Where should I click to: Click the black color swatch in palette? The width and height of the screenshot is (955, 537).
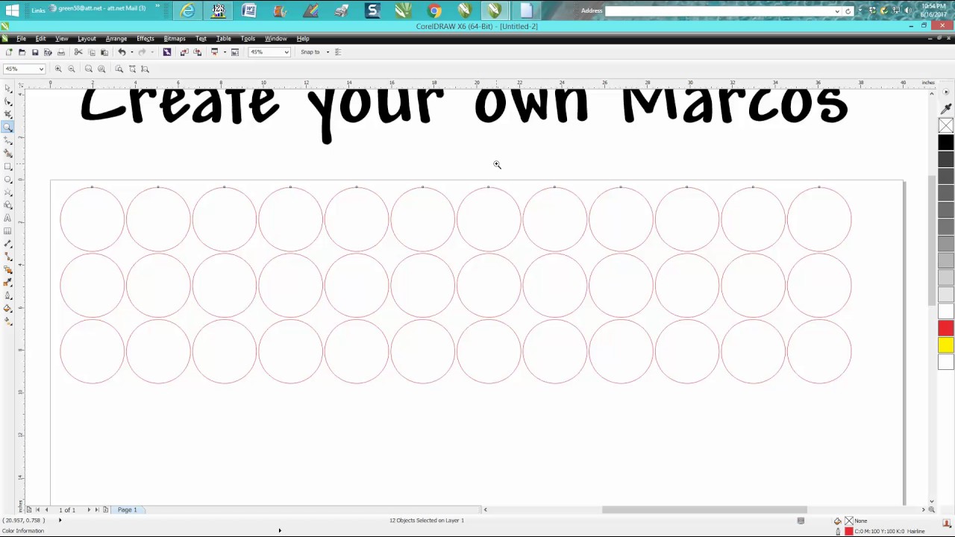pyautogui.click(x=945, y=142)
